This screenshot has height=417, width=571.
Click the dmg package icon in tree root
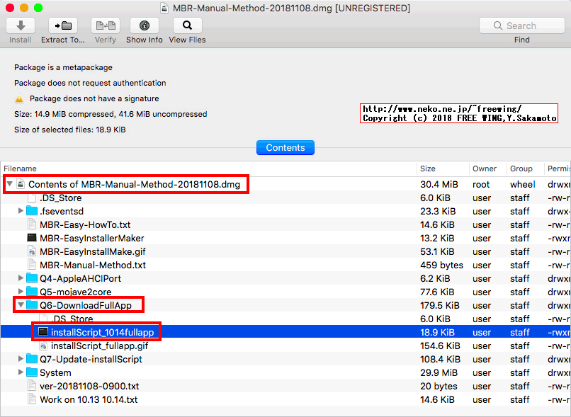click(21, 184)
